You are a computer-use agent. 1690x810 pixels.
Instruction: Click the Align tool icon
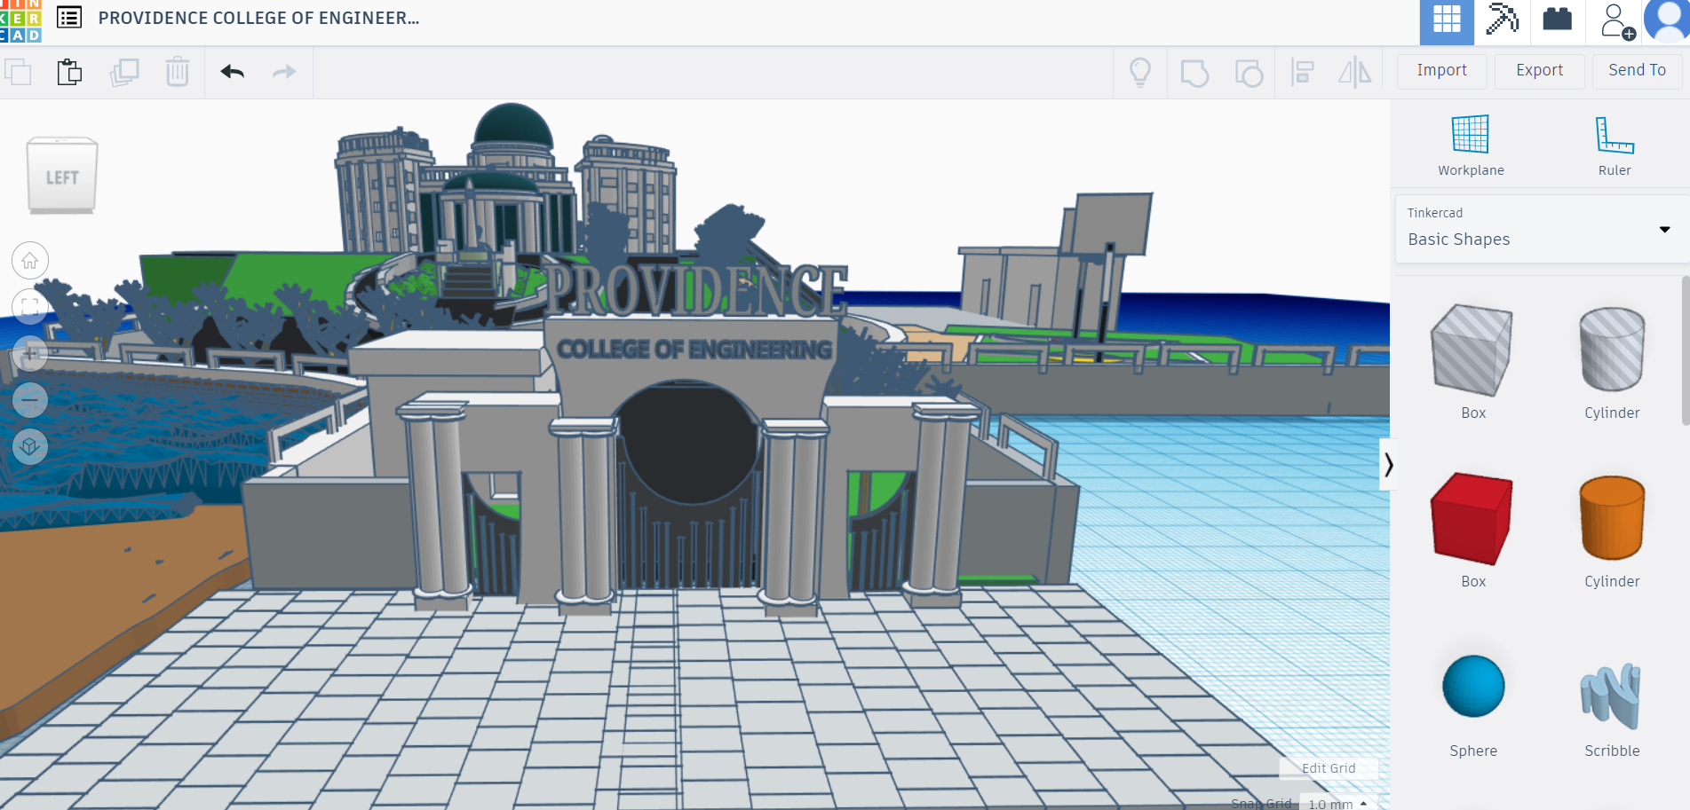point(1302,72)
